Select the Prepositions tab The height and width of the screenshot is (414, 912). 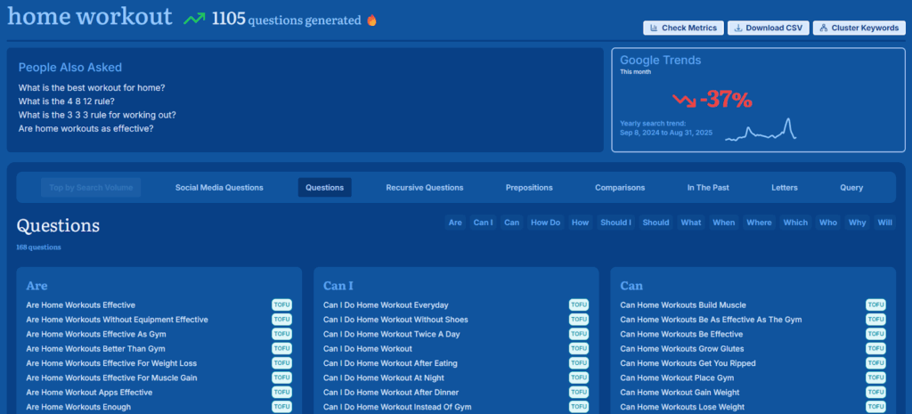(529, 188)
